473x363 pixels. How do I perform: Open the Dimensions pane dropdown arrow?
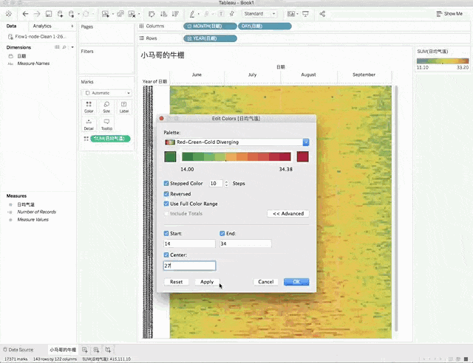72,47
